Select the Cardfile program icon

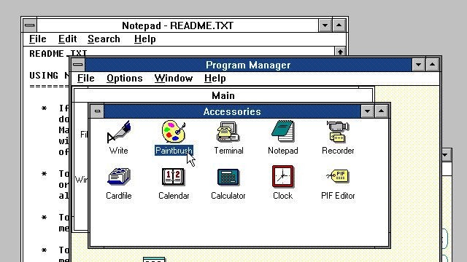click(118, 176)
